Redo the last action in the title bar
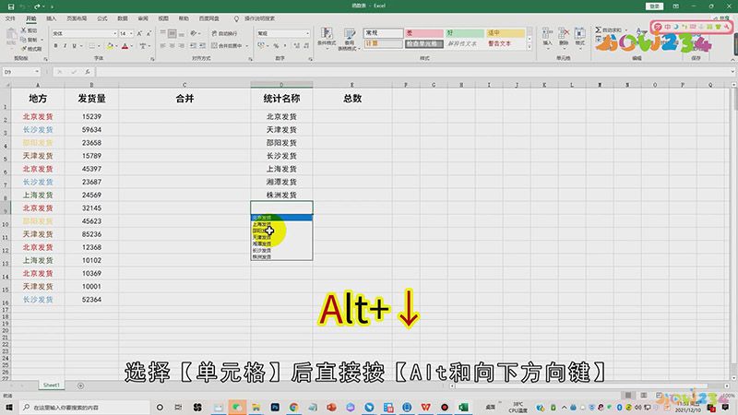The image size is (738, 415). (37, 6)
